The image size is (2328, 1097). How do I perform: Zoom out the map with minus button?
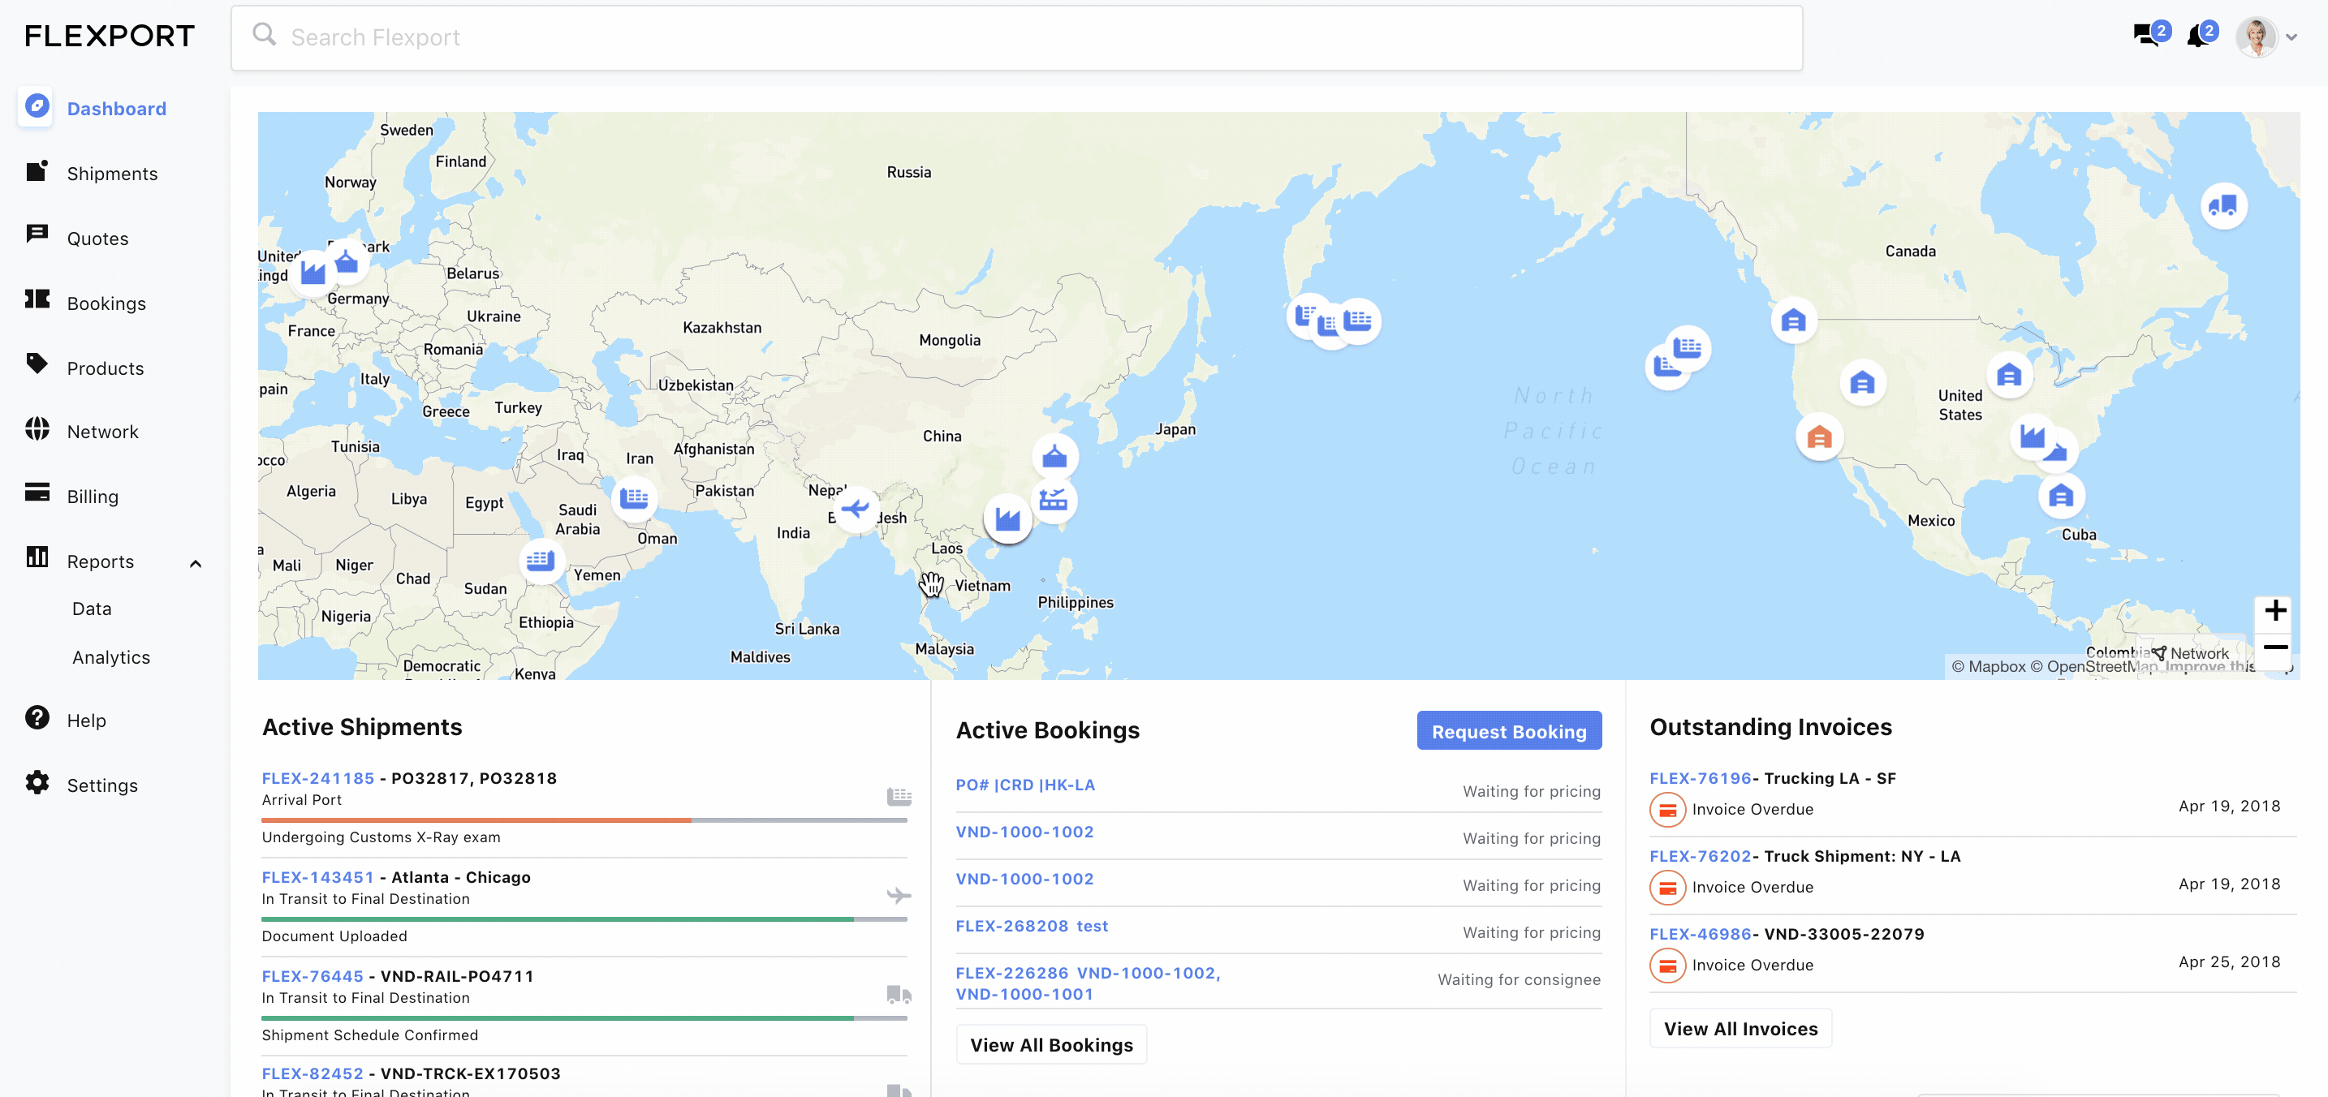2274,647
